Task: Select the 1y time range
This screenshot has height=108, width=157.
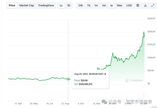Action: [111, 5]
